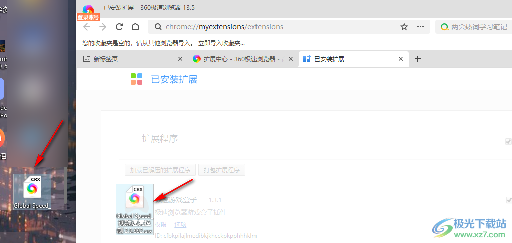Open the 选项 link of 极速游戏盒子
This screenshot has width=512, height=243.
(x=180, y=225)
